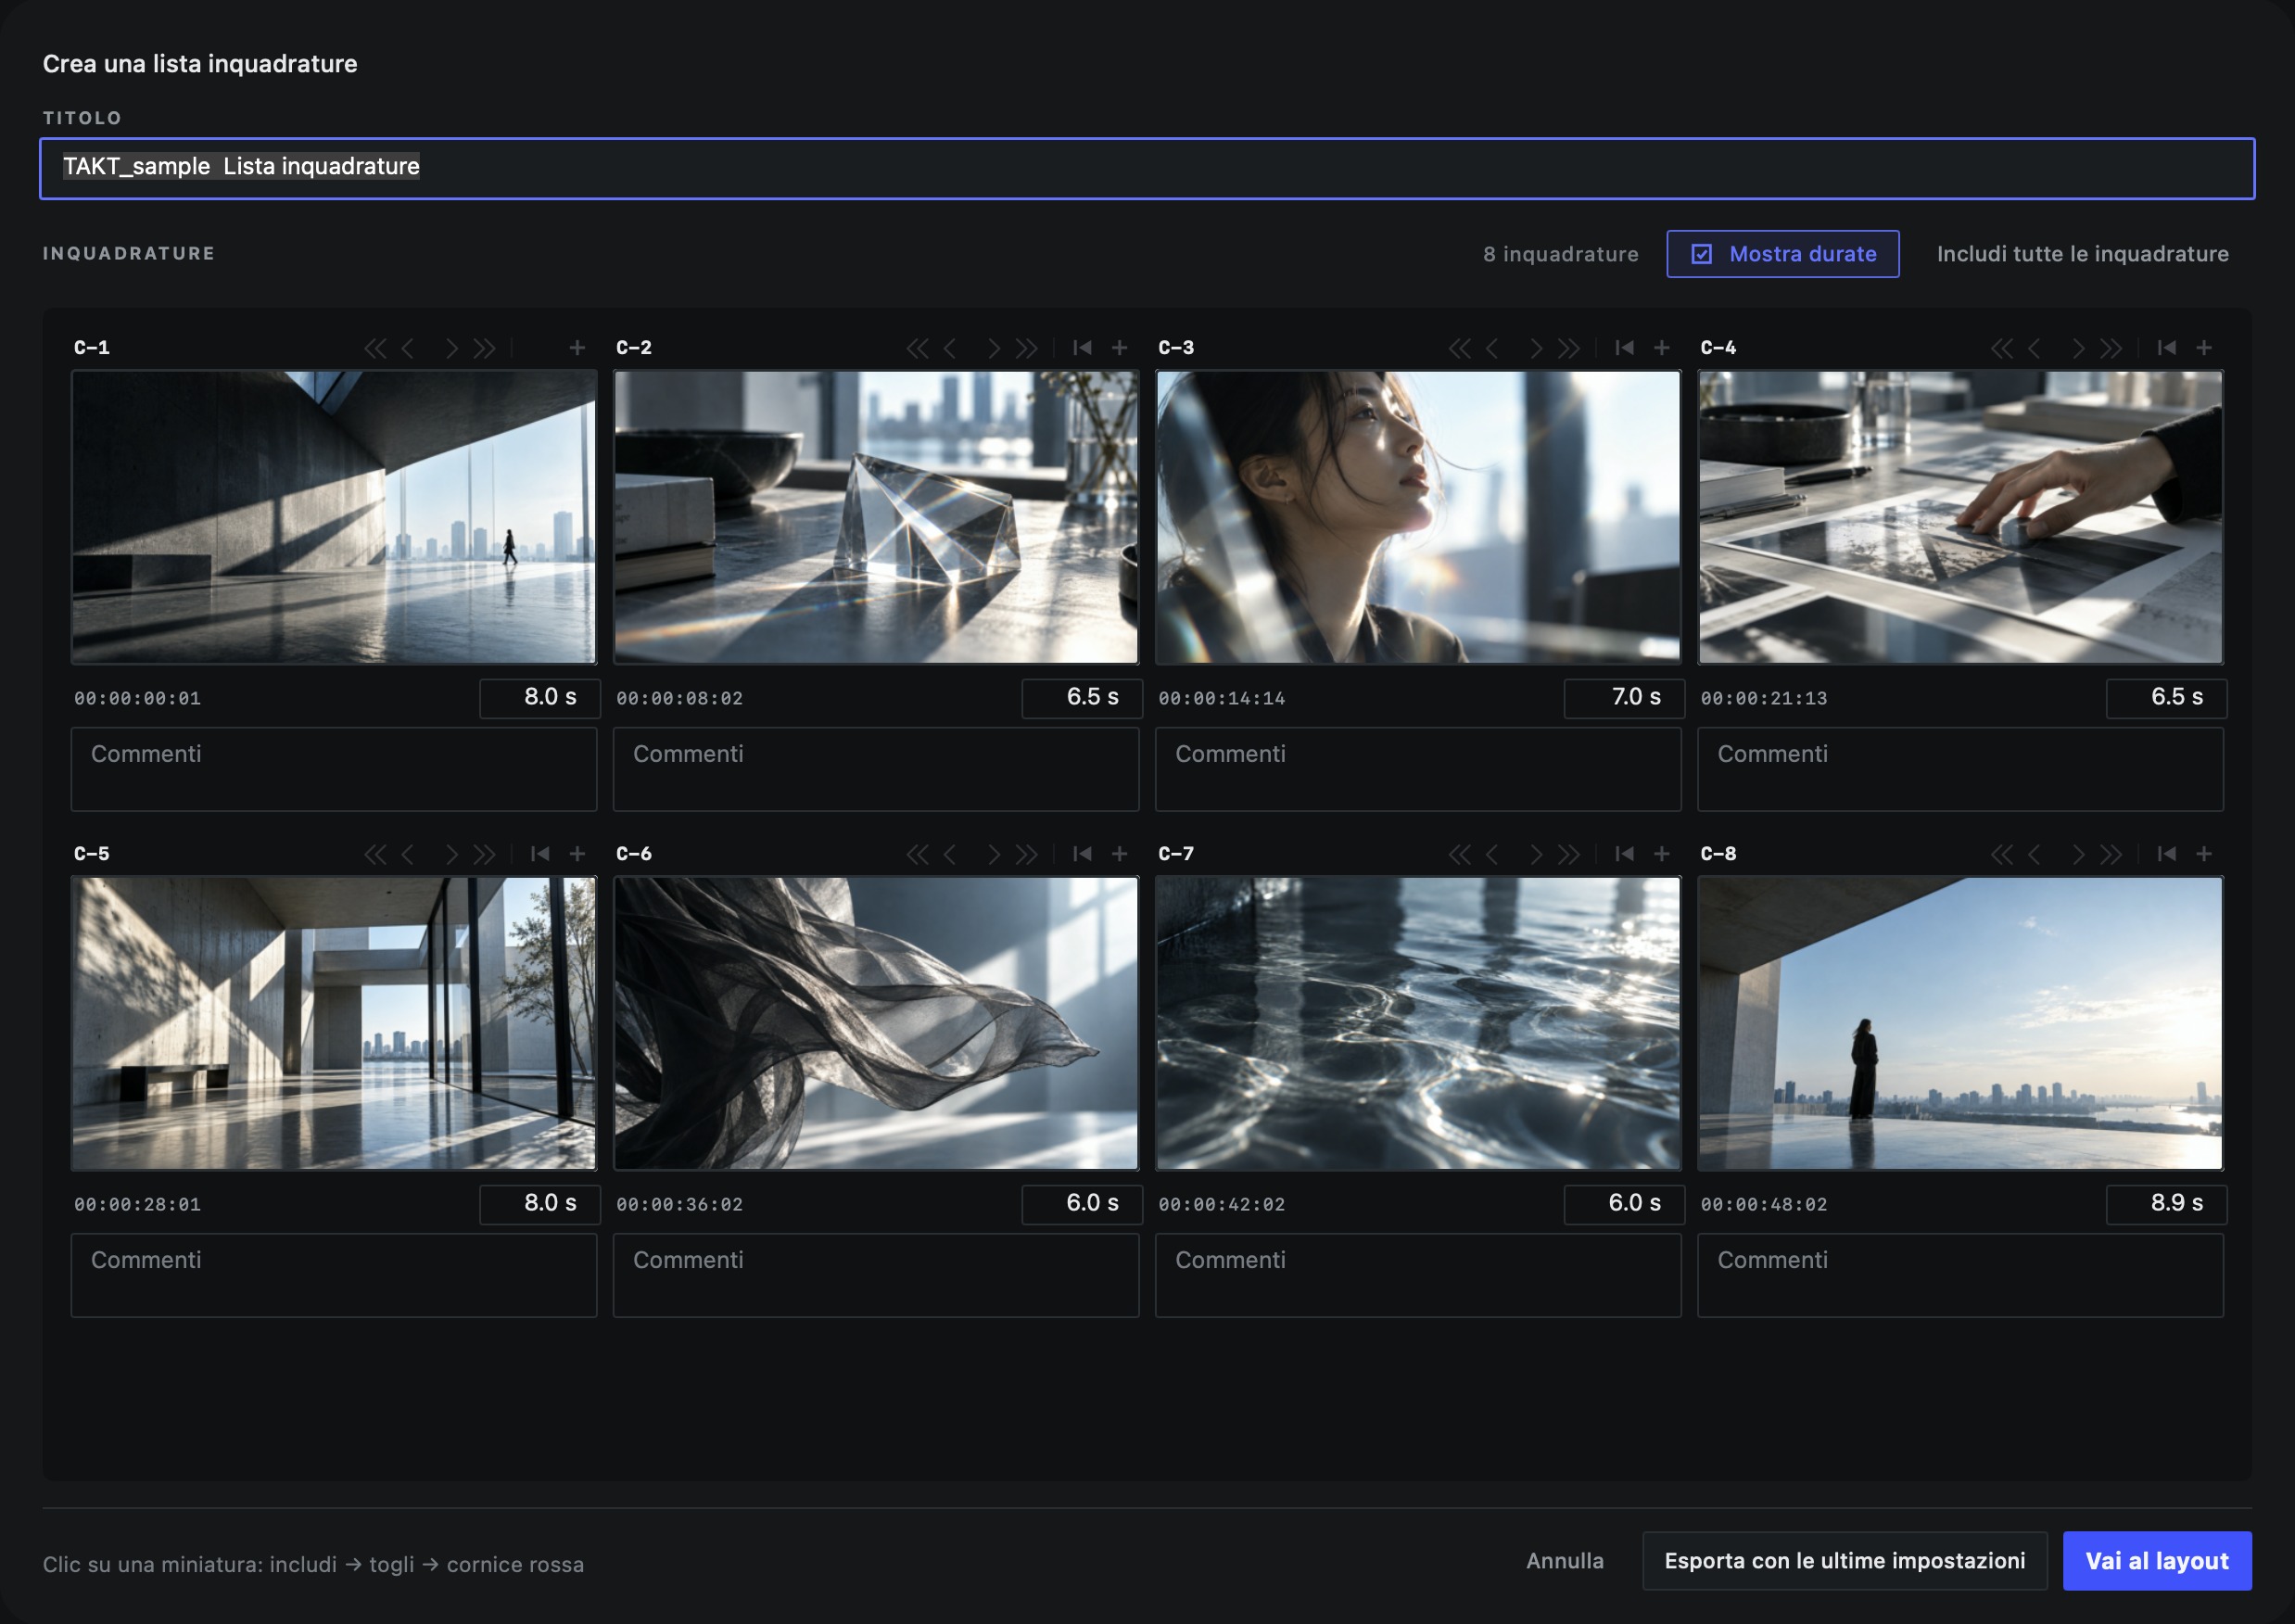Click Esporta con le ultime impostazioni
2295x1624 pixels.
(1844, 1561)
